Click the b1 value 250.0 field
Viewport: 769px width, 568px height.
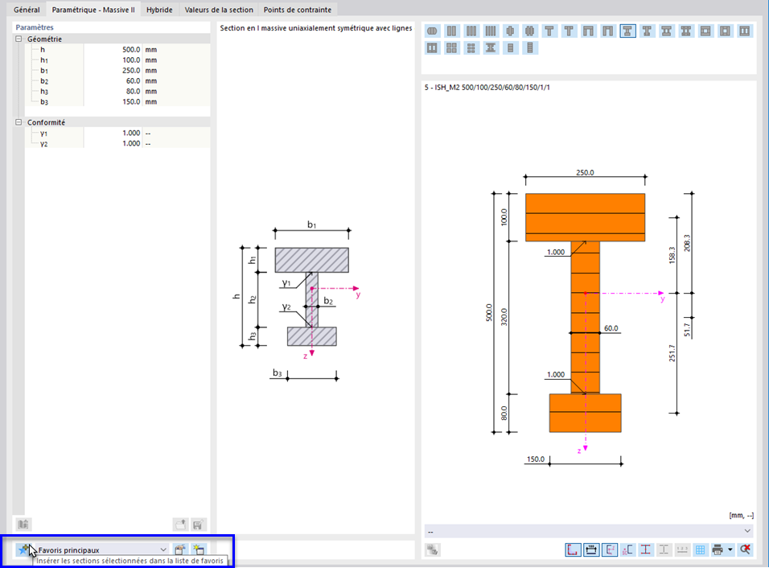click(113, 71)
